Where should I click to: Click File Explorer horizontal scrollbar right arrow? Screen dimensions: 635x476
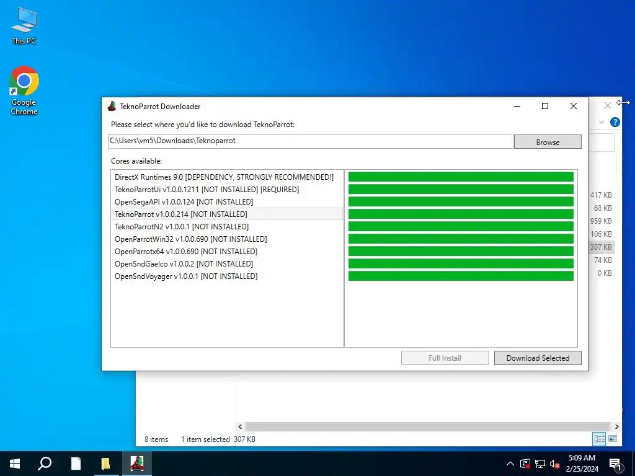pyautogui.click(x=617, y=426)
